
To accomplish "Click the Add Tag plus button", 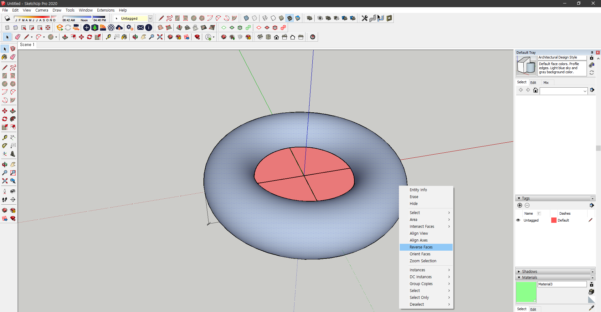I will tap(520, 205).
